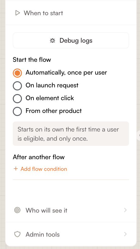
Task: Open the Who will see it section
Action: (x=71, y=210)
